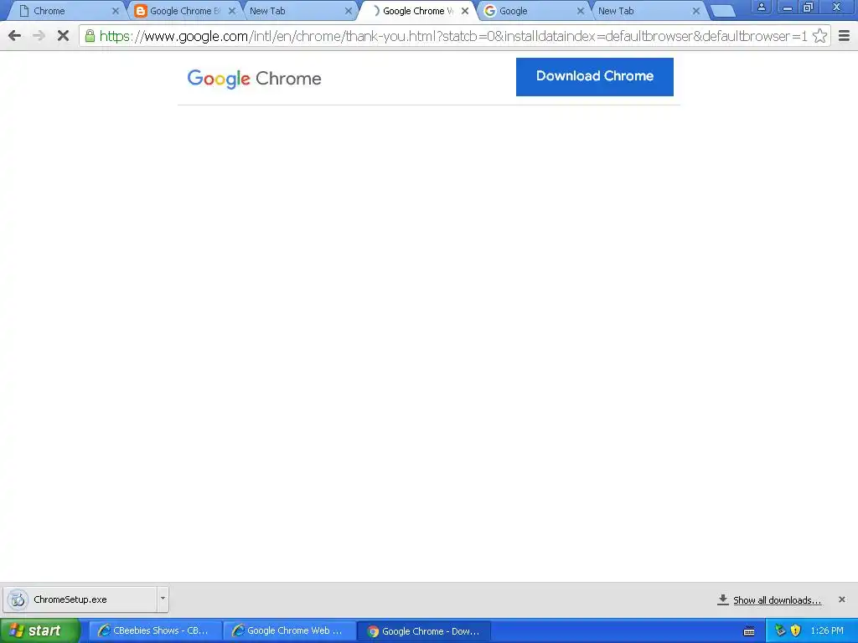Image resolution: width=858 pixels, height=643 pixels.
Task: Click the Download Chrome button
Action: [x=595, y=77]
